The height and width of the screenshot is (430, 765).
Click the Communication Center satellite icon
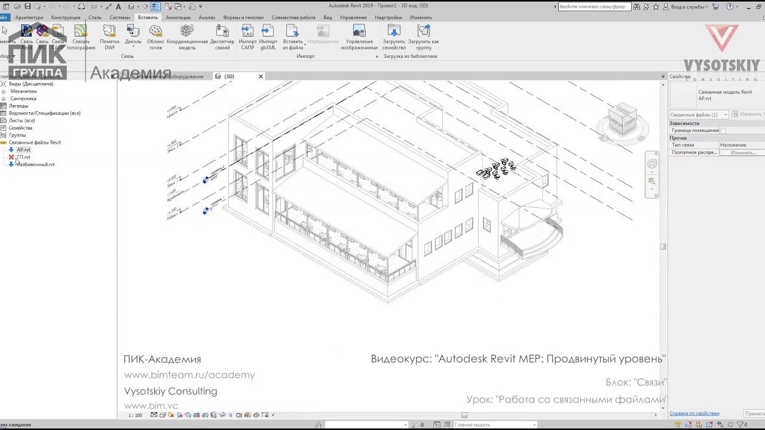coord(647,7)
